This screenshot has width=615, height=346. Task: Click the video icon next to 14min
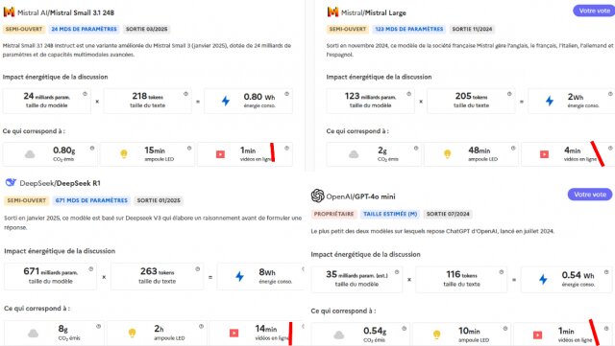click(234, 334)
